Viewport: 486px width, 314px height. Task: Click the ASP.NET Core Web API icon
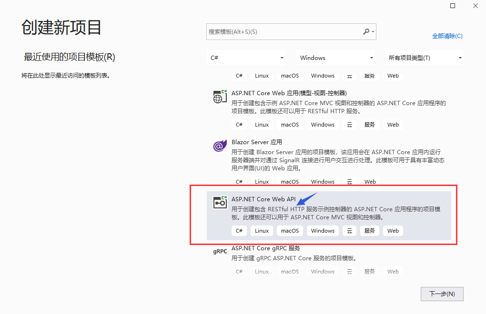tap(220, 203)
